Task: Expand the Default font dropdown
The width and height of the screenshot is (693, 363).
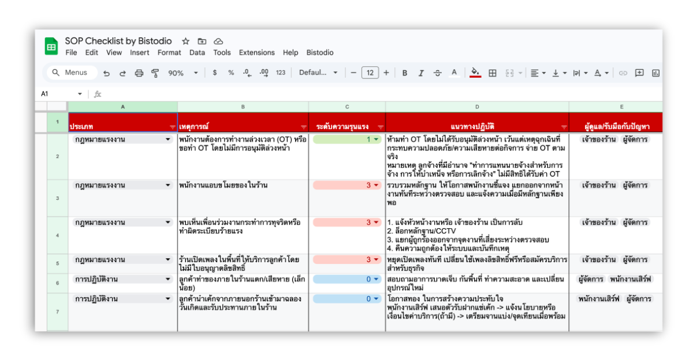Action: point(318,73)
